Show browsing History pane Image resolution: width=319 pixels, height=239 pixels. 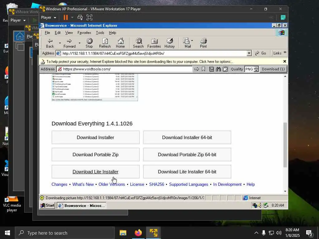click(169, 43)
